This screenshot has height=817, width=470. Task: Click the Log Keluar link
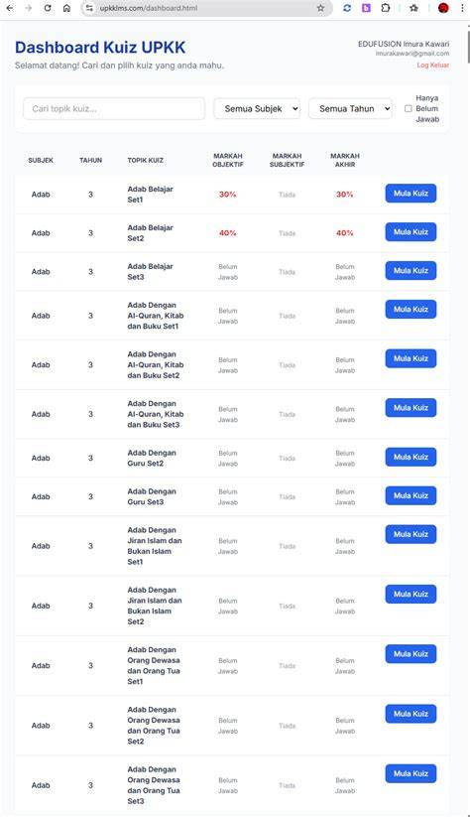(x=433, y=66)
